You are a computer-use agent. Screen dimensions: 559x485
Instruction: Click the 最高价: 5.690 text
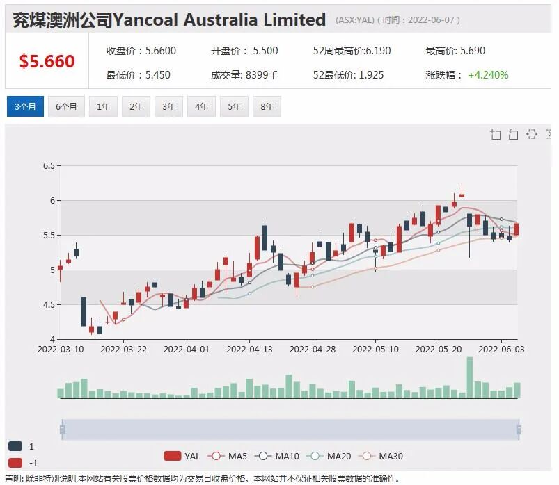[x=455, y=51]
